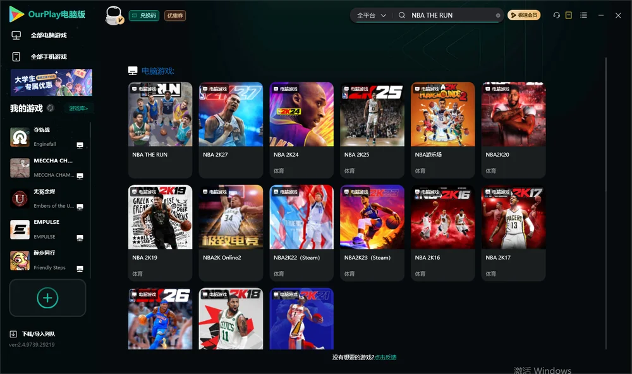Expand the 全平台 platform dropdown
632x374 pixels.
[371, 15]
